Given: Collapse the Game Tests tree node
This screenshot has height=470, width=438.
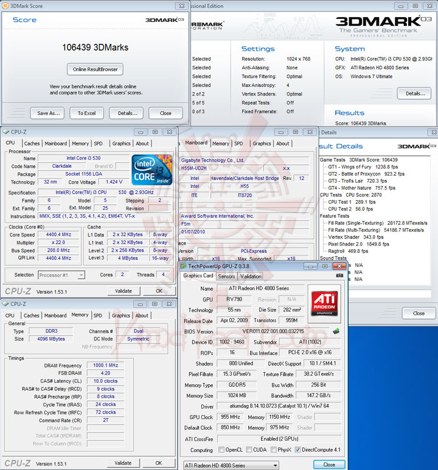Looking at the screenshot, I should point(332,160).
